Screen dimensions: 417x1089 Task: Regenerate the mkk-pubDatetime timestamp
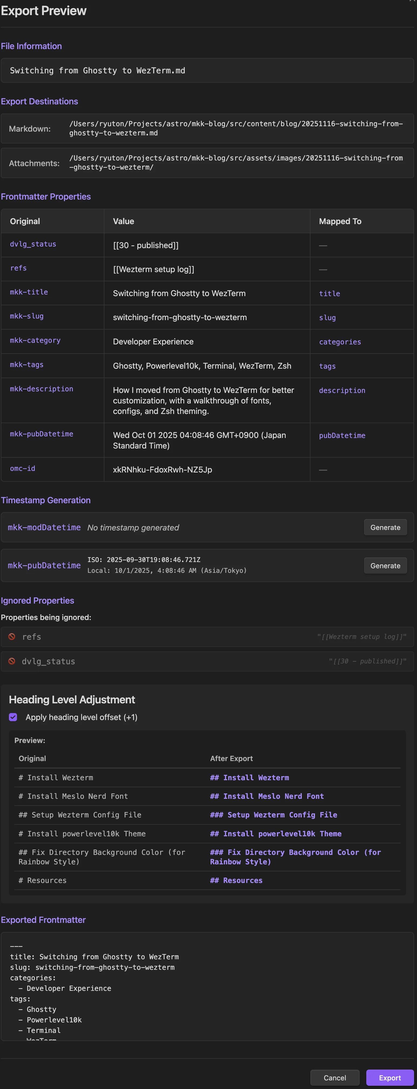pos(385,566)
